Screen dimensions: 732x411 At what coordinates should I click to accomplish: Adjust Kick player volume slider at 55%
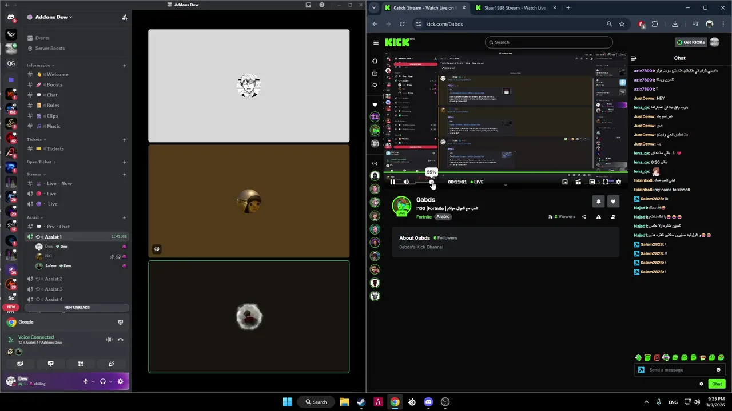point(431,182)
